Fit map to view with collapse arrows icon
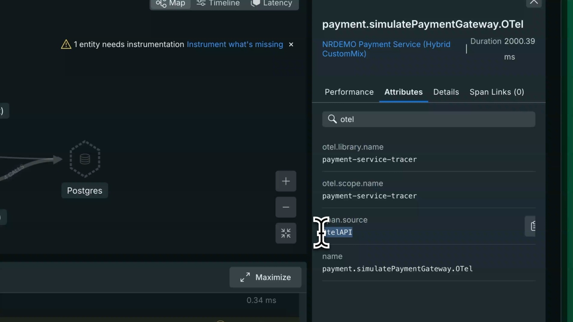This screenshot has width=573, height=322. [286, 233]
